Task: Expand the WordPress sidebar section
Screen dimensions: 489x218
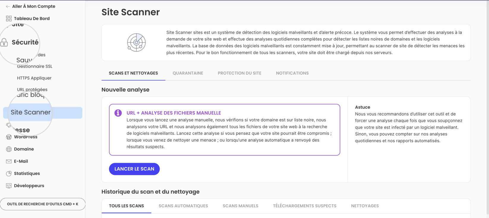Action: click(x=26, y=137)
